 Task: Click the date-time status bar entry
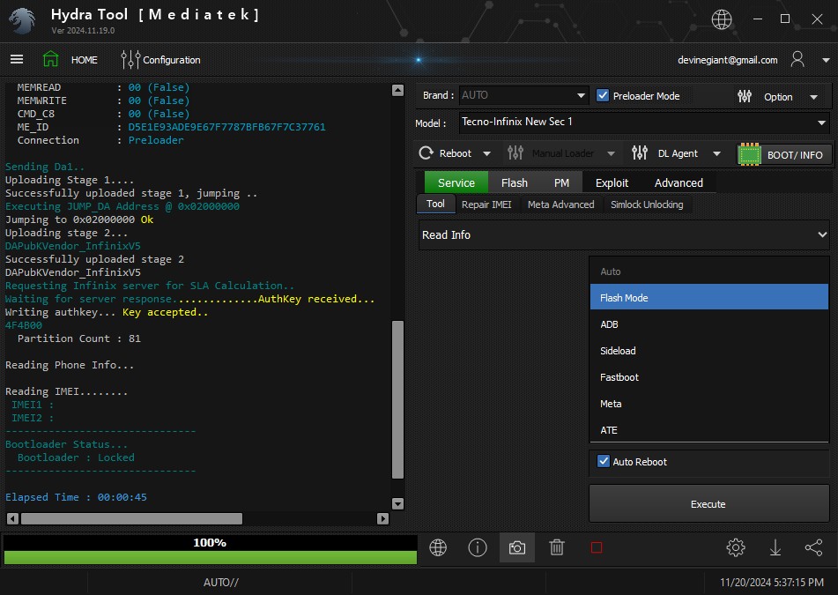[x=772, y=582]
